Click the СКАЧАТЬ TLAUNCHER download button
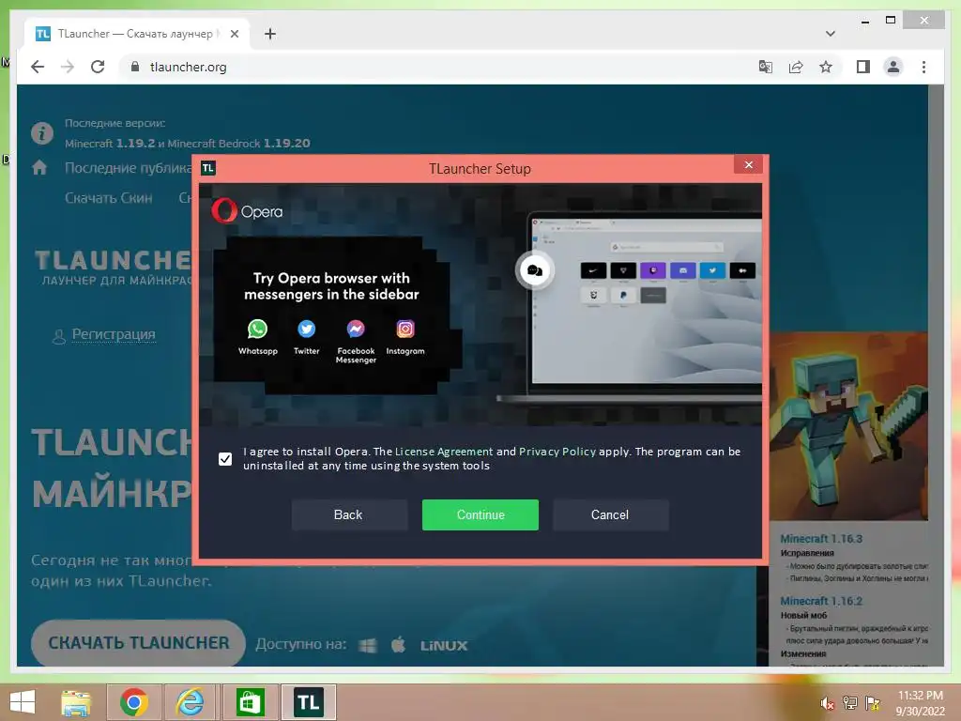 pyautogui.click(x=139, y=642)
